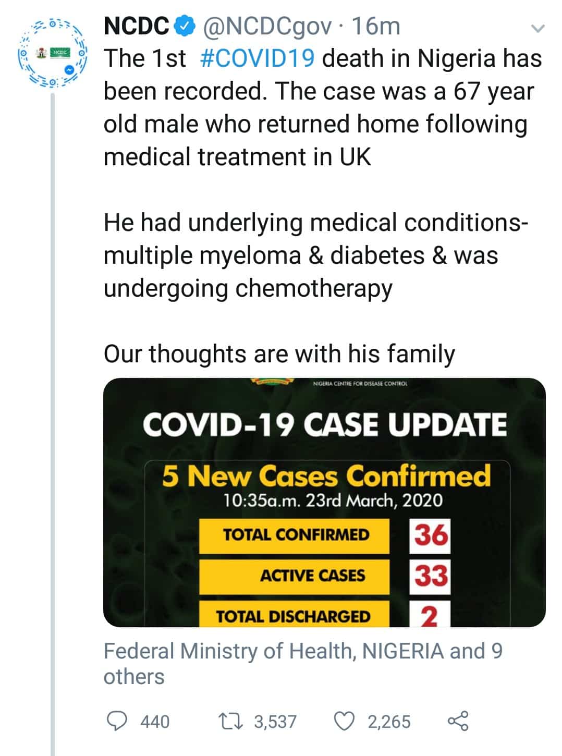Viewport: 562px width, 756px height.
Task: Tap the NCDC profile avatar
Action: coord(52,53)
